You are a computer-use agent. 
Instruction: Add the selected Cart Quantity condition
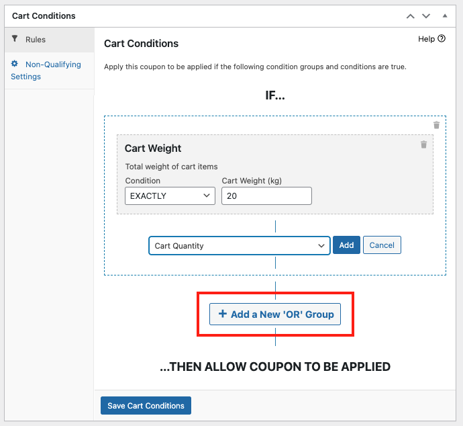[x=346, y=245]
